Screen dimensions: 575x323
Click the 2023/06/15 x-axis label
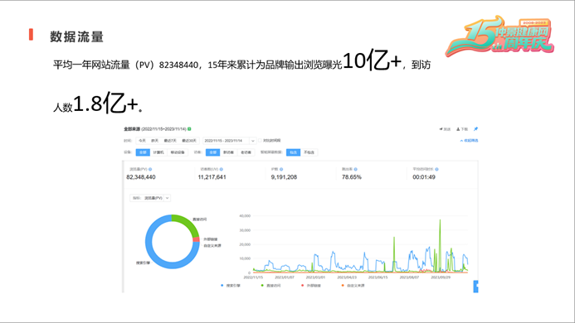coord(378,277)
